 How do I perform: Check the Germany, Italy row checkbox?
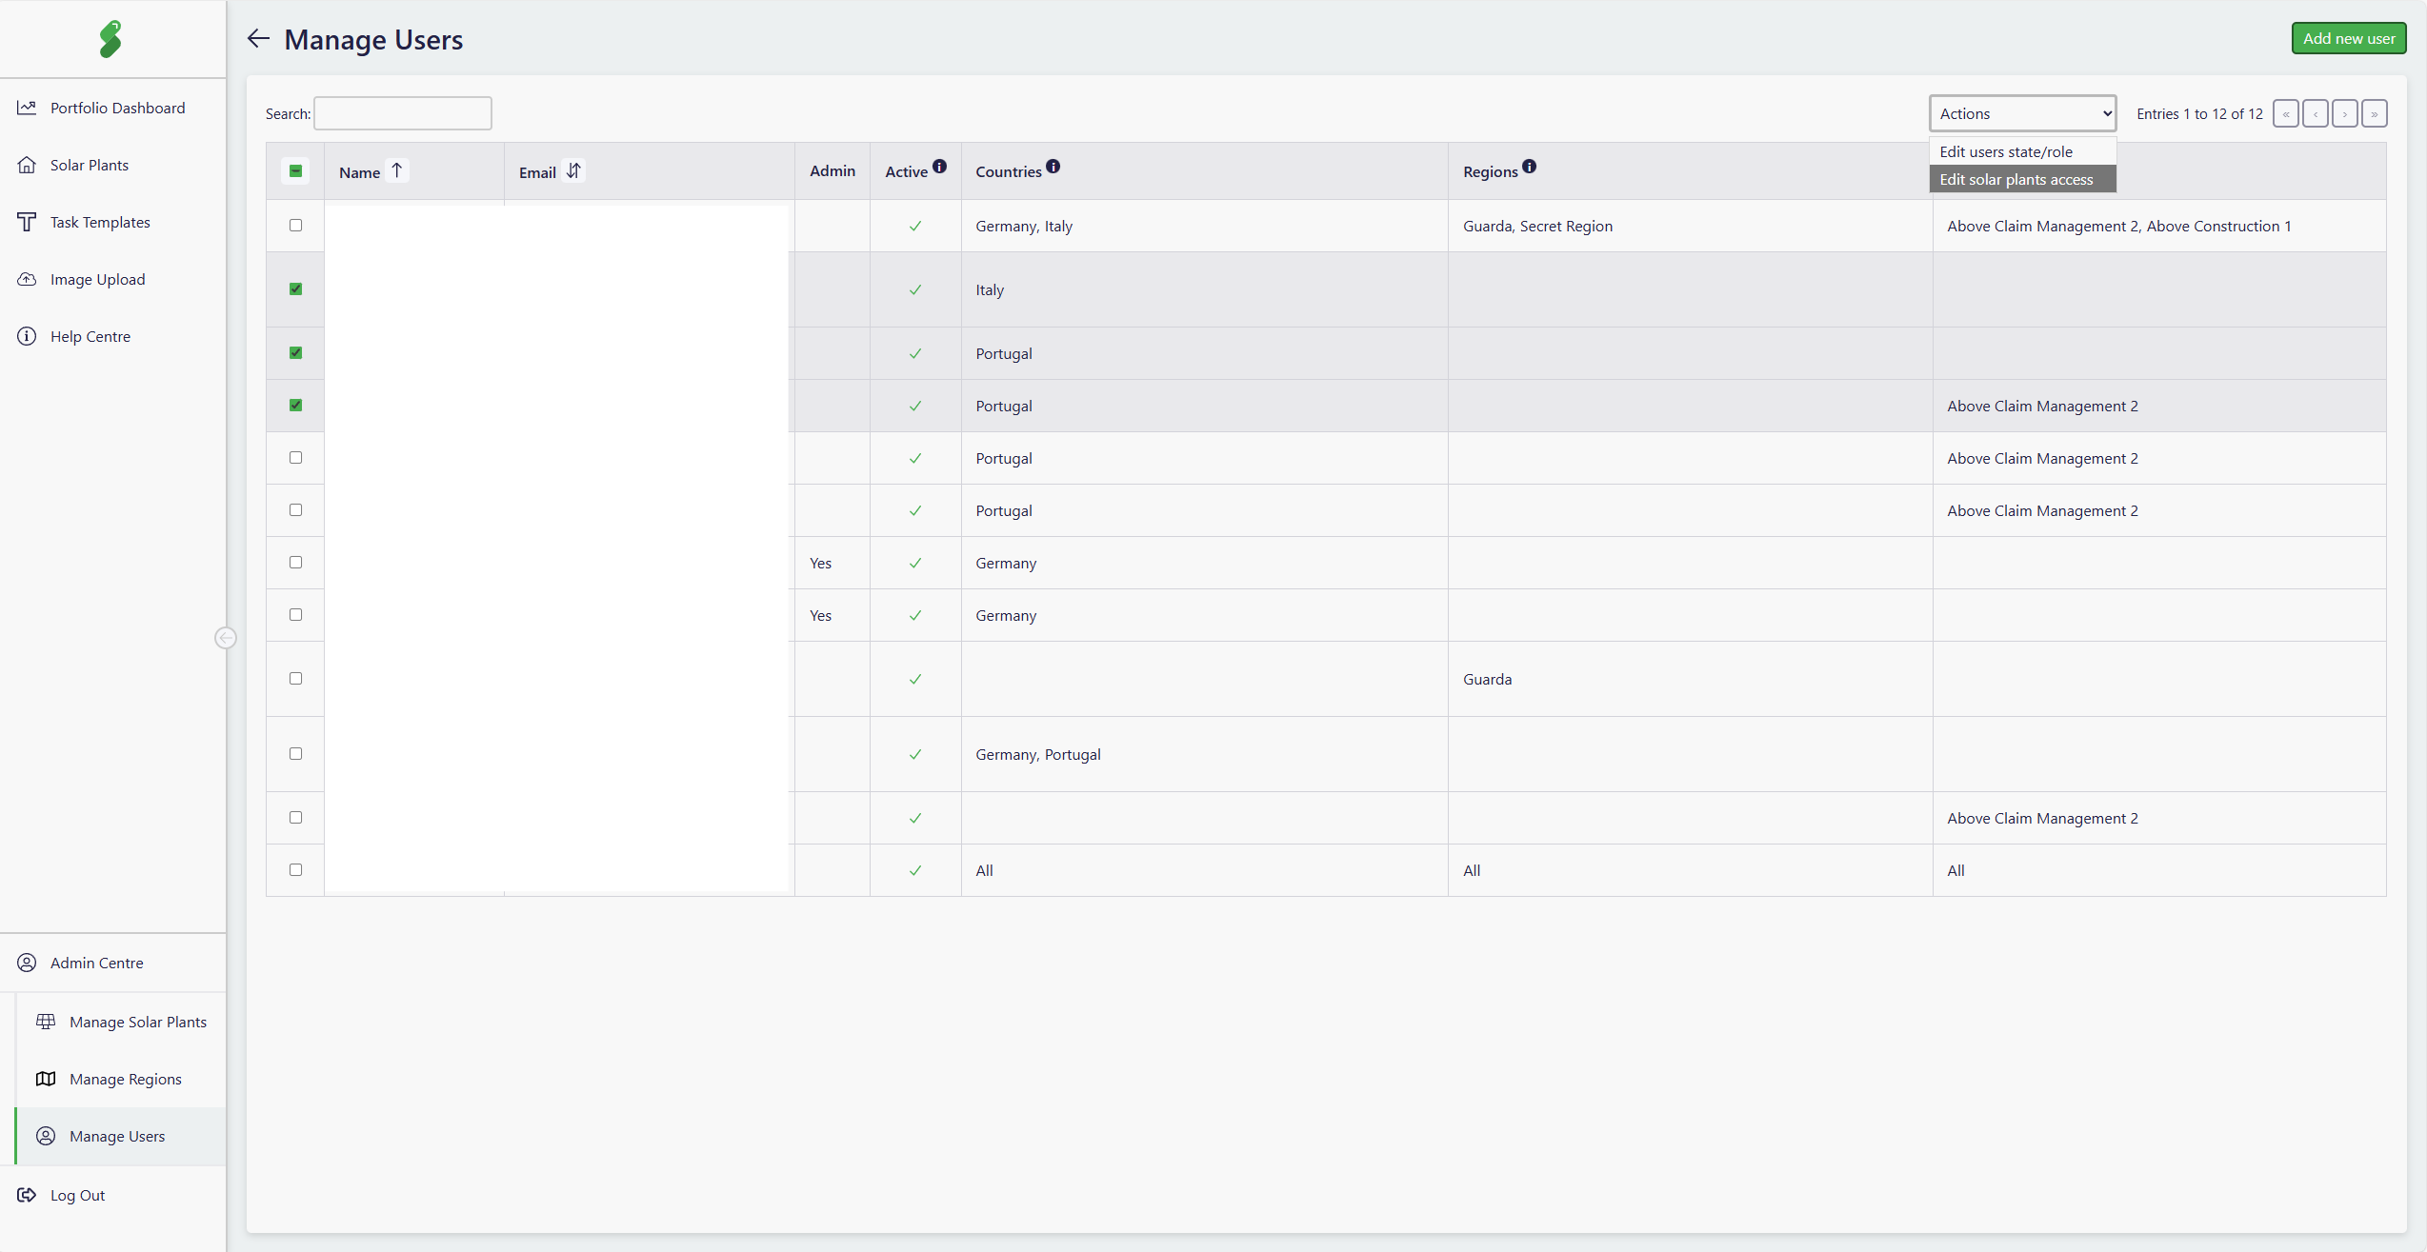point(295,226)
